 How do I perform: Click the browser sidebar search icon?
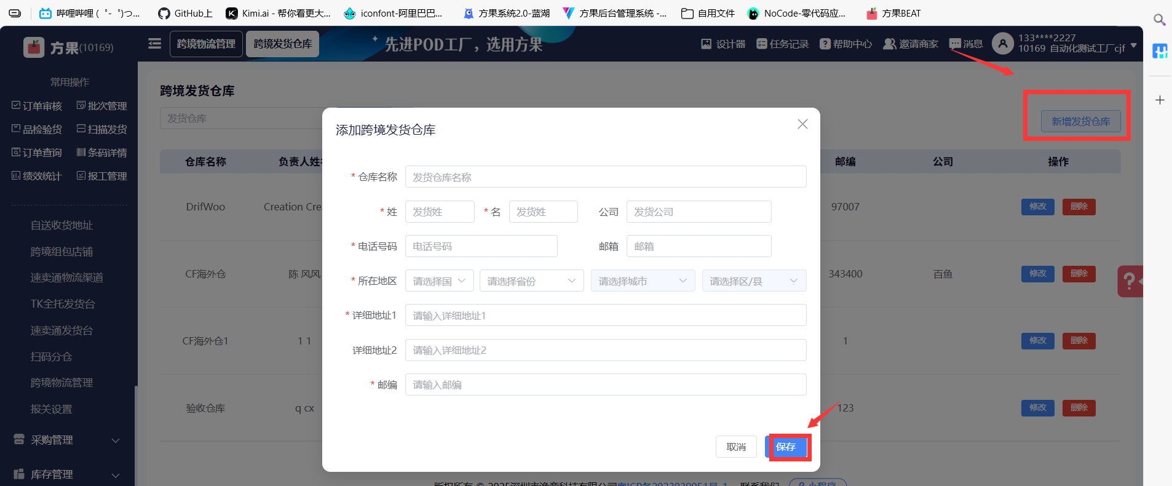tap(1159, 20)
